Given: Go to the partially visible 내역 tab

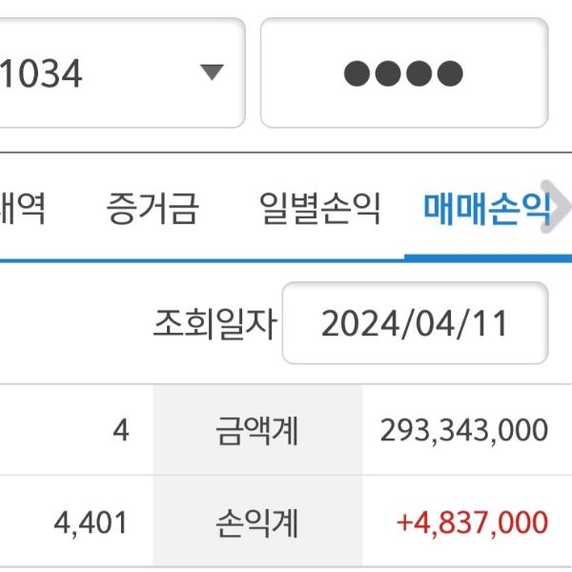Looking at the screenshot, I should (x=23, y=209).
